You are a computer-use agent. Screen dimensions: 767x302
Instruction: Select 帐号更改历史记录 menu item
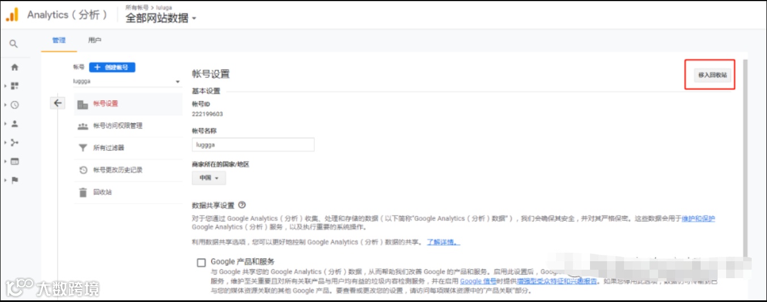click(x=128, y=170)
